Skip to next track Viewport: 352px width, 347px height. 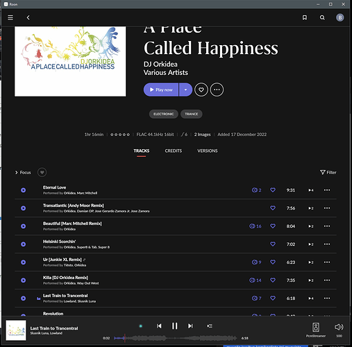coord(190,326)
